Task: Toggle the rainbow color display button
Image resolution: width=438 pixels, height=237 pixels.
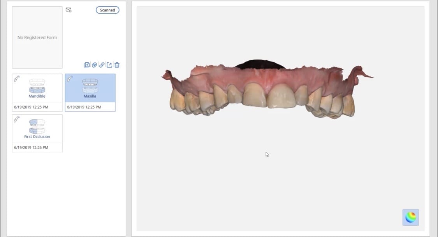Action: 411,217
